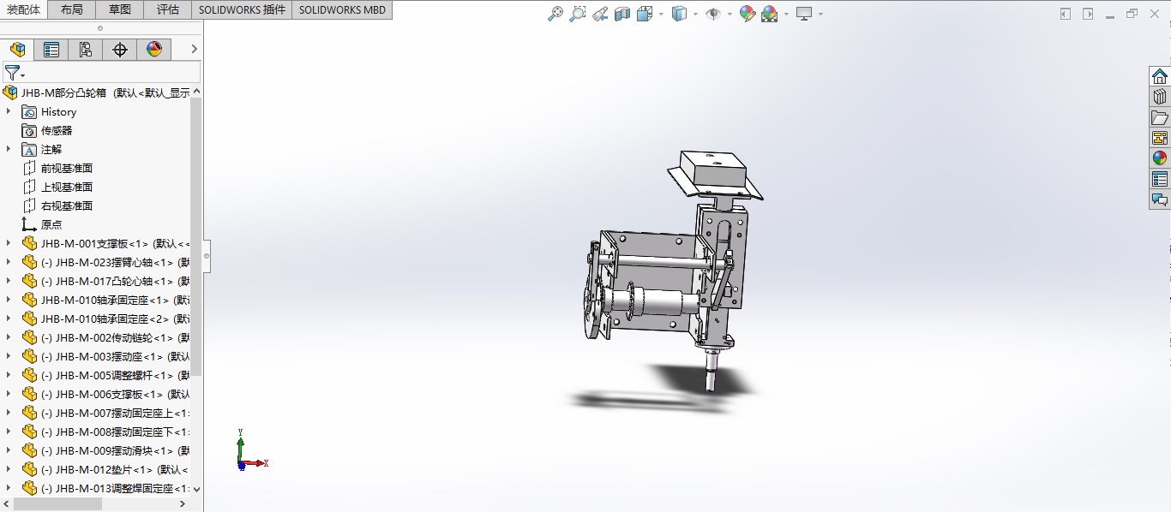
Task: Click the left-pointing document panel arrow button
Action: point(1066,14)
